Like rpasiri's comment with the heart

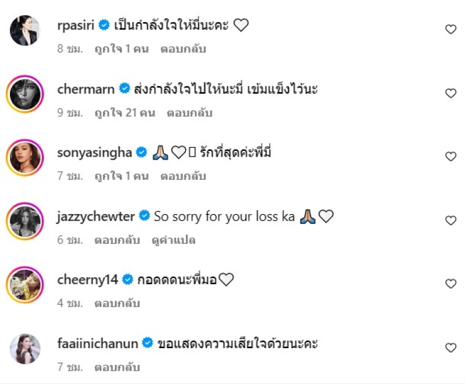450,30
